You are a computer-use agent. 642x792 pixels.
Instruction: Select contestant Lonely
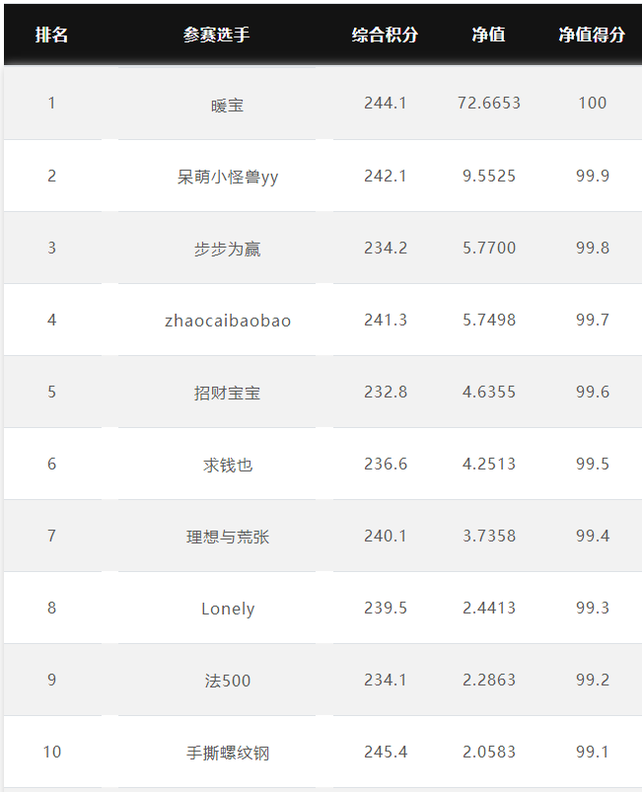coord(228,609)
